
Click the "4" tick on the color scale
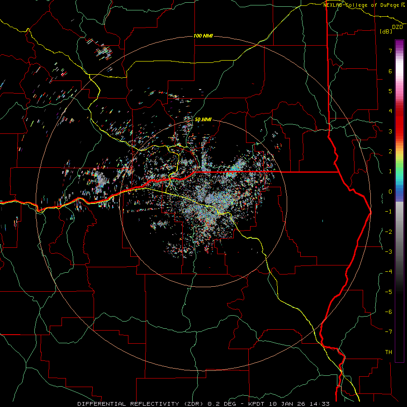390,111
